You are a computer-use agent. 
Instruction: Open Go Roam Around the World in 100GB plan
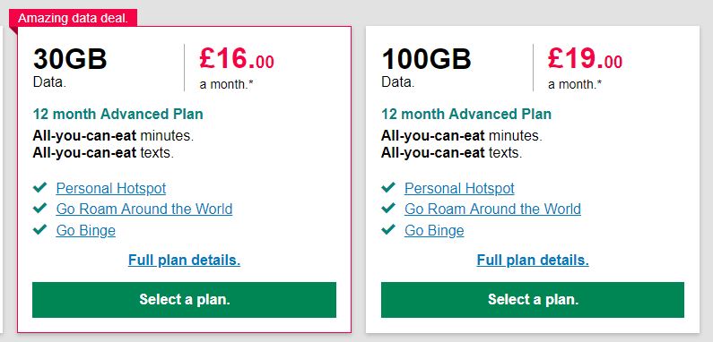[x=492, y=209]
